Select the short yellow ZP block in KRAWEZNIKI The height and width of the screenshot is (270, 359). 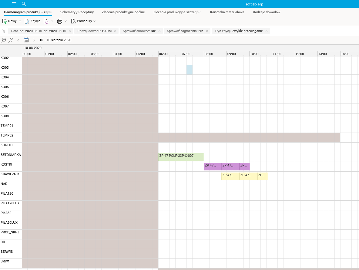tap(262, 176)
